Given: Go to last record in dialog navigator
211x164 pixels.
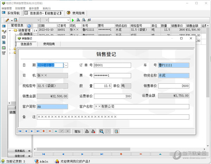Looking at the screenshot, I should pos(38,131).
